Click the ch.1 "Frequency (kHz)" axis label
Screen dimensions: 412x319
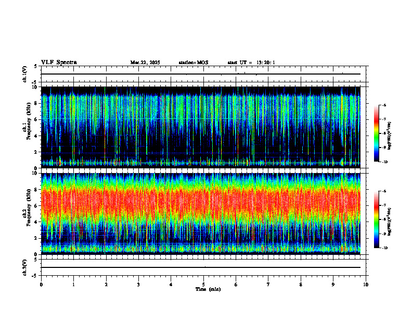pos(29,121)
